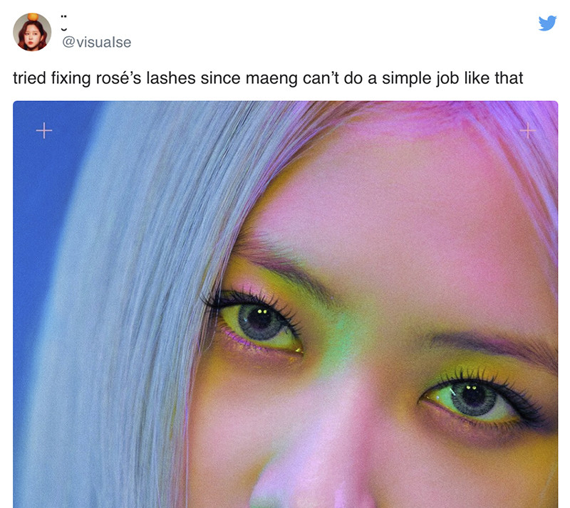570x508 pixels.
Task: Click the word "rosé's" in tweet
Action: 118,78
